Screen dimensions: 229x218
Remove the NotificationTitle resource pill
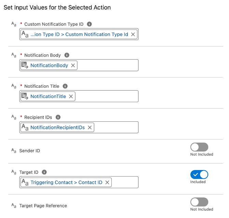pos(71,96)
